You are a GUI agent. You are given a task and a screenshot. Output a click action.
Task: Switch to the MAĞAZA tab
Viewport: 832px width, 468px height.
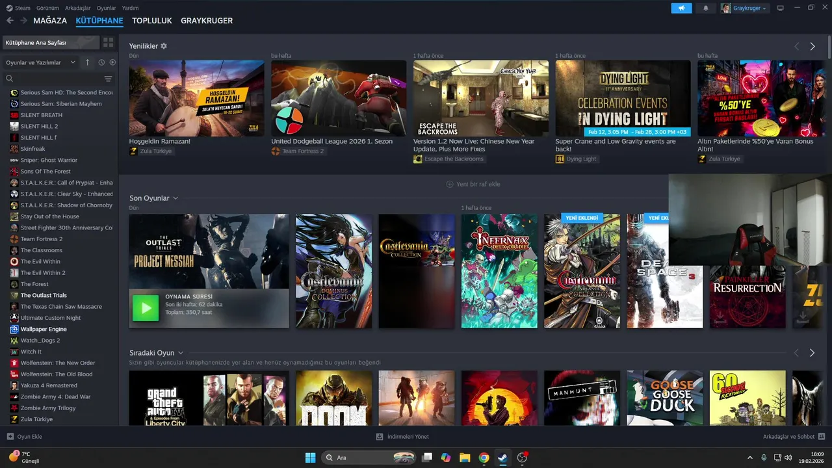coord(50,21)
